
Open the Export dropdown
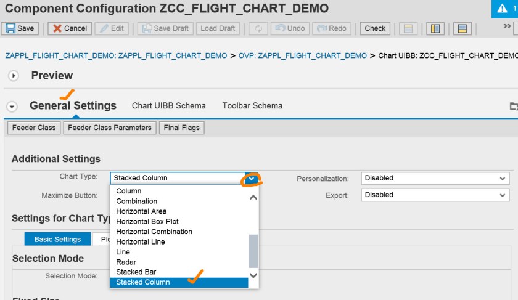[435, 195]
